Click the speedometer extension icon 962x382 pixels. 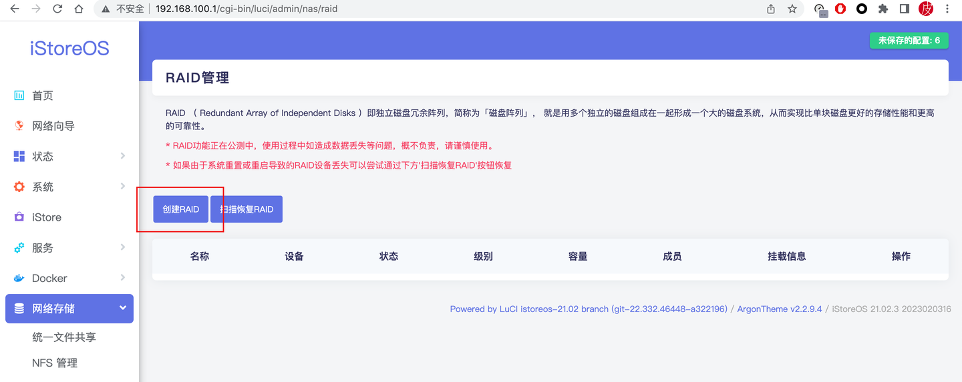(x=820, y=9)
